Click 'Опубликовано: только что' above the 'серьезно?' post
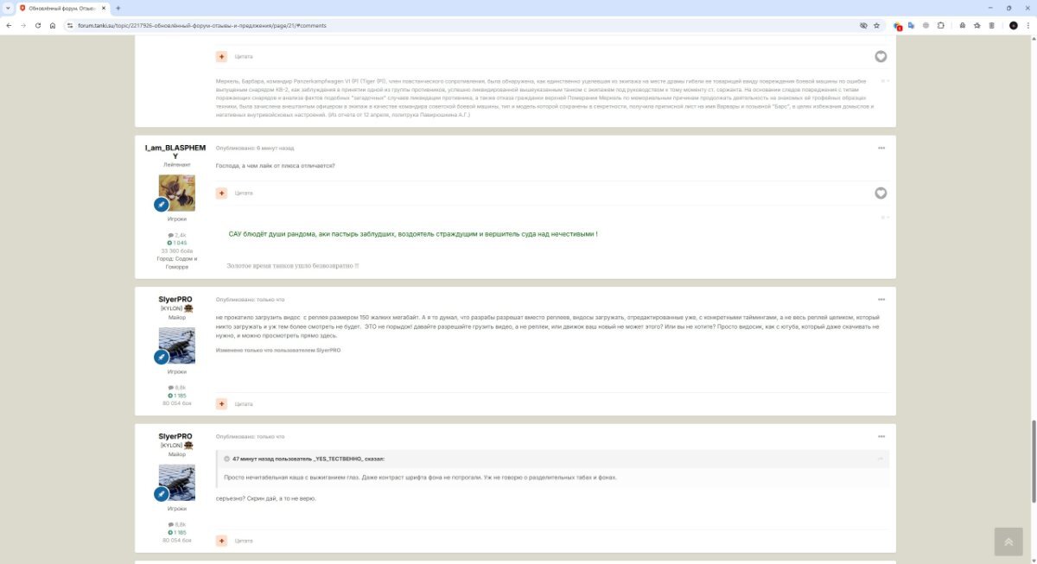Screen dimensions: 1037x564 pos(250,436)
